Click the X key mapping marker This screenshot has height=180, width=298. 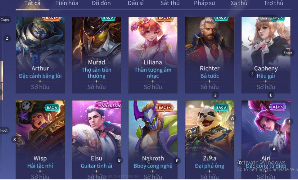point(15,139)
